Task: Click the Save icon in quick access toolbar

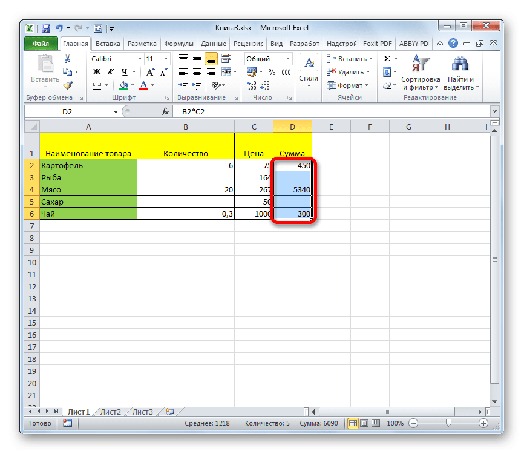Action: point(46,28)
